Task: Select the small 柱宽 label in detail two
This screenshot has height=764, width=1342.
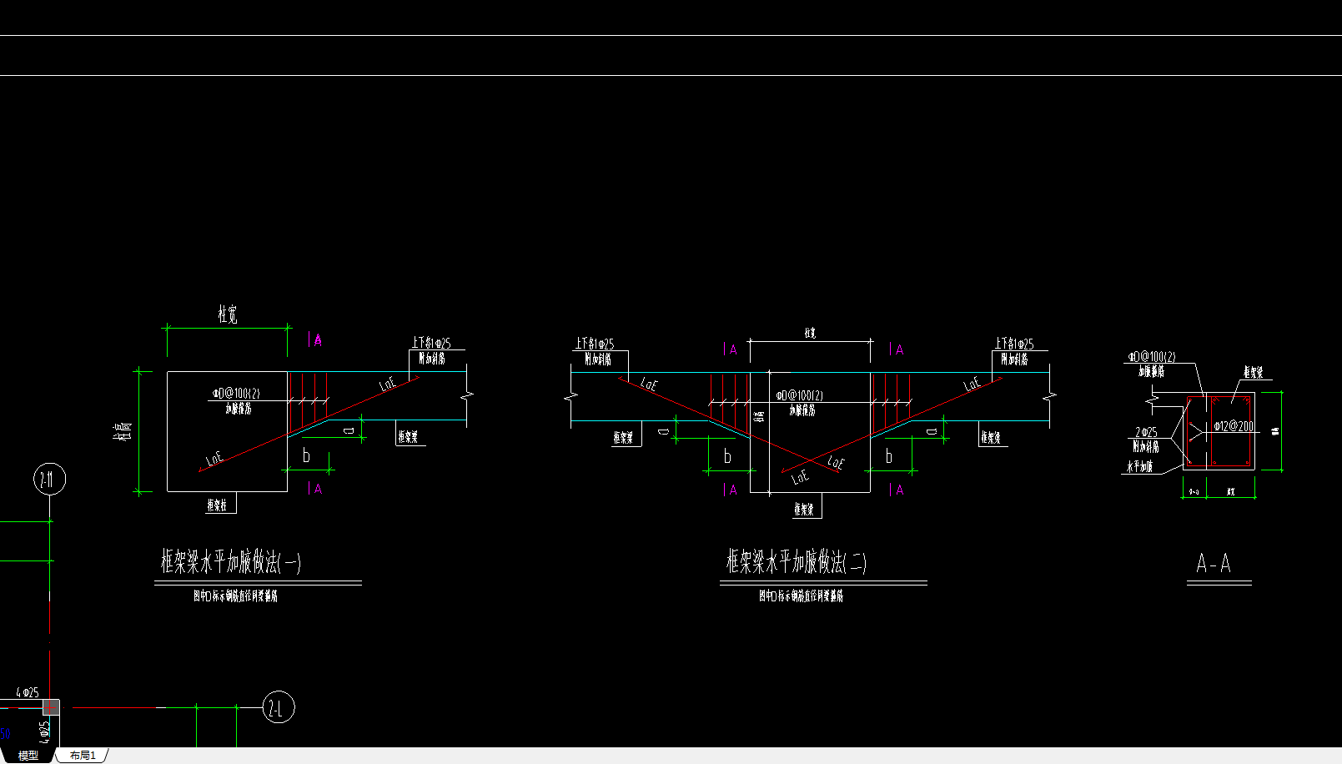Action: [x=810, y=333]
